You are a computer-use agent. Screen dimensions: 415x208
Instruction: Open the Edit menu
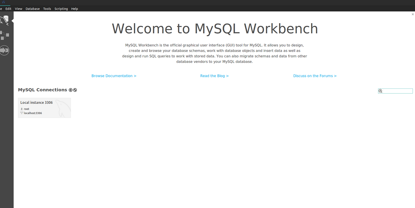click(x=8, y=9)
